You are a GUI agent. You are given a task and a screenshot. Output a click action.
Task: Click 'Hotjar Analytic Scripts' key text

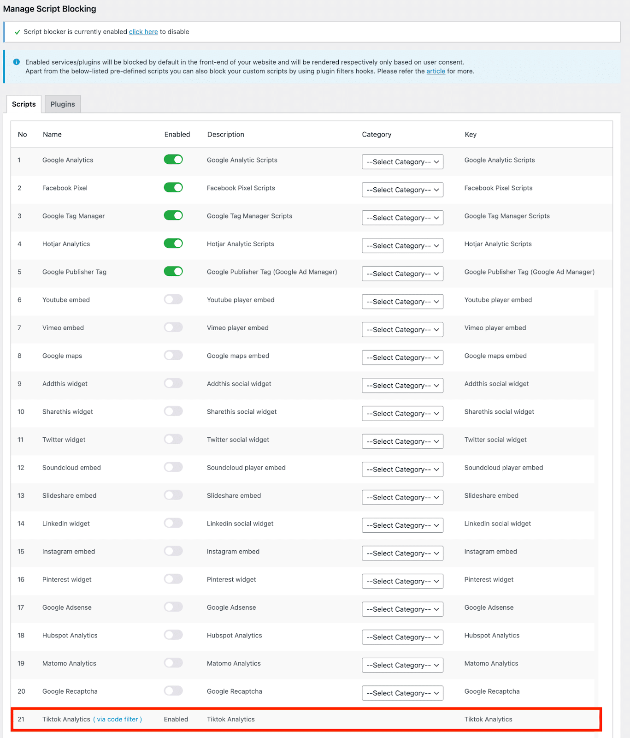click(498, 244)
